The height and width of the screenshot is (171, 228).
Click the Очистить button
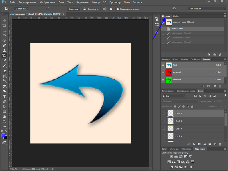(73, 9)
